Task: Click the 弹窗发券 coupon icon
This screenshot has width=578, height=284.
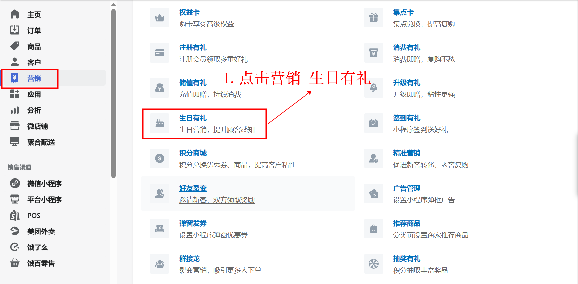Action: (160, 229)
